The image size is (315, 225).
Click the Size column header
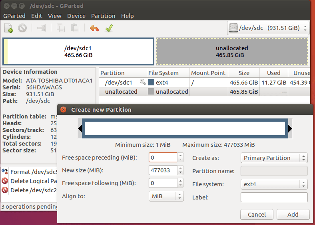pyautogui.click(x=244, y=73)
